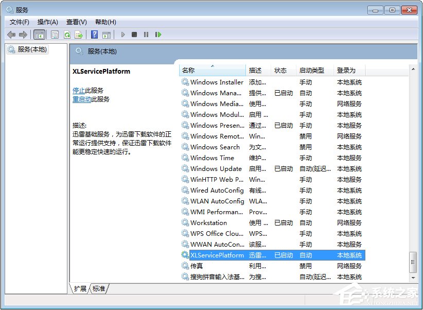This screenshot has width=423, height=310.
Task: Switch to the 标准 tab
Action: pyautogui.click(x=98, y=289)
